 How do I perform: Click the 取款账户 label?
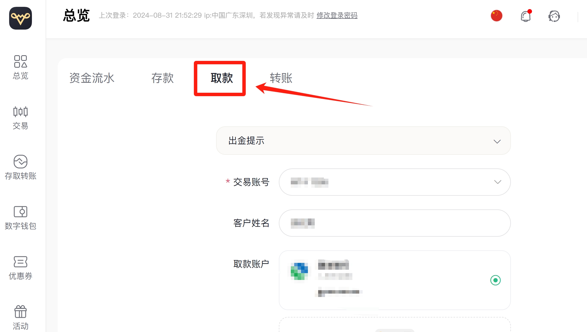(251, 264)
